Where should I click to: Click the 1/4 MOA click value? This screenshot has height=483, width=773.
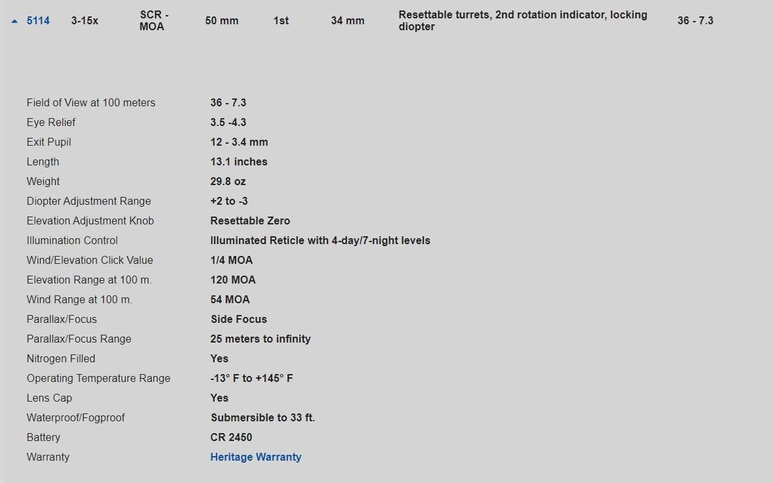pos(231,261)
